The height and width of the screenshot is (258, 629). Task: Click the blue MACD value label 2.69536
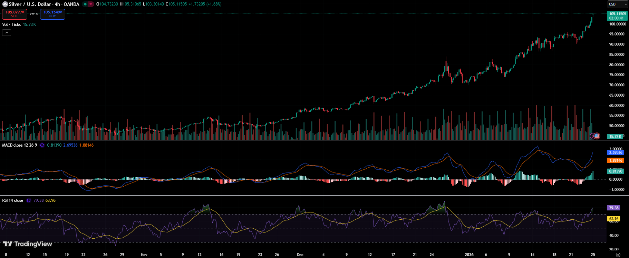[x=616, y=152]
